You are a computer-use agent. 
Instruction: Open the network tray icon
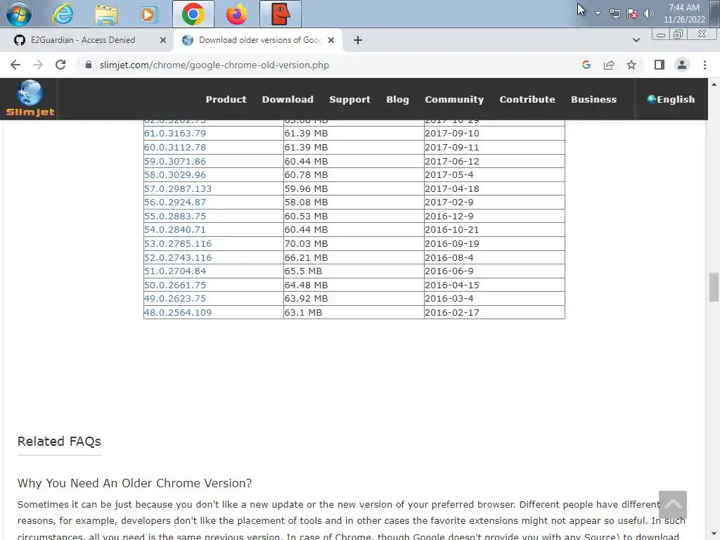point(615,13)
